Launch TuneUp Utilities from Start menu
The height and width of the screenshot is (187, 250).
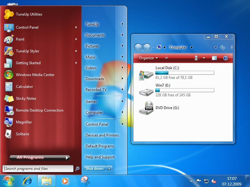tap(29, 14)
